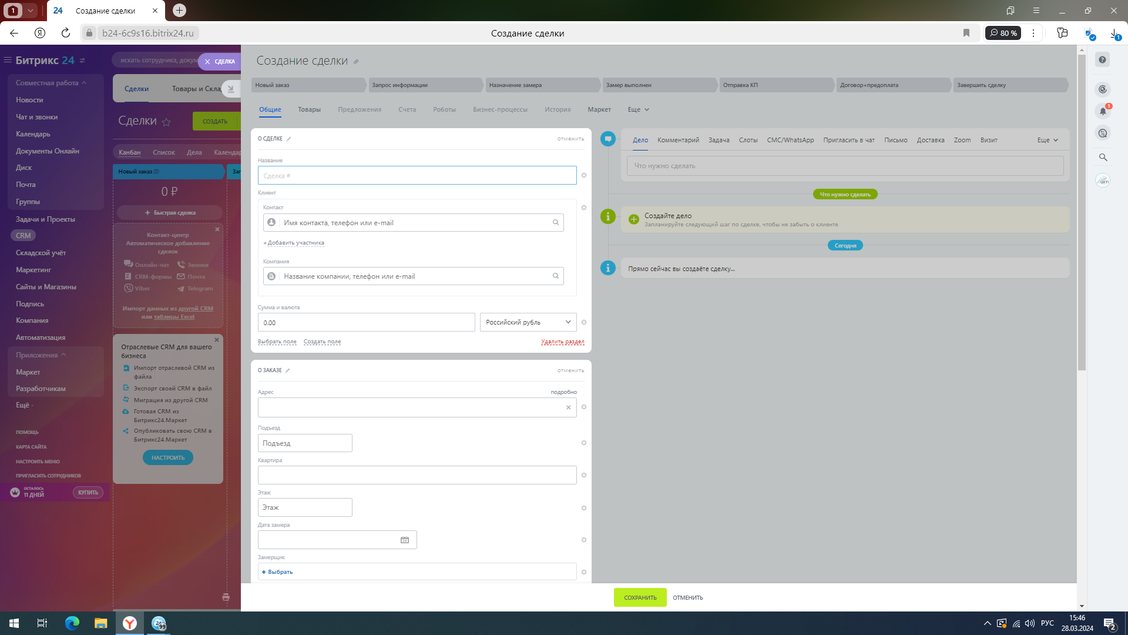Open help question mark icon
Image resolution: width=1128 pixels, height=635 pixels.
(1103, 59)
